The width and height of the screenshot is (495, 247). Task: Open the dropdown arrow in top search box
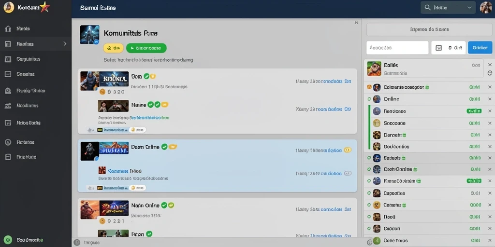469,7
